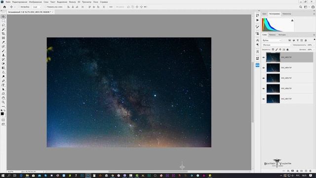Image resolution: width=316 pixels, height=178 pixels.
Task: Select the Lasso tool
Action: [x=3, y=25]
